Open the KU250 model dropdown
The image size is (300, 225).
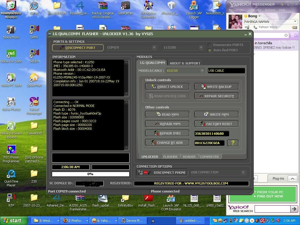coord(202,71)
